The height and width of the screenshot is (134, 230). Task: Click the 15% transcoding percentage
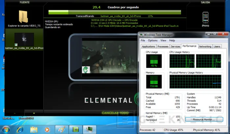coord(150,16)
